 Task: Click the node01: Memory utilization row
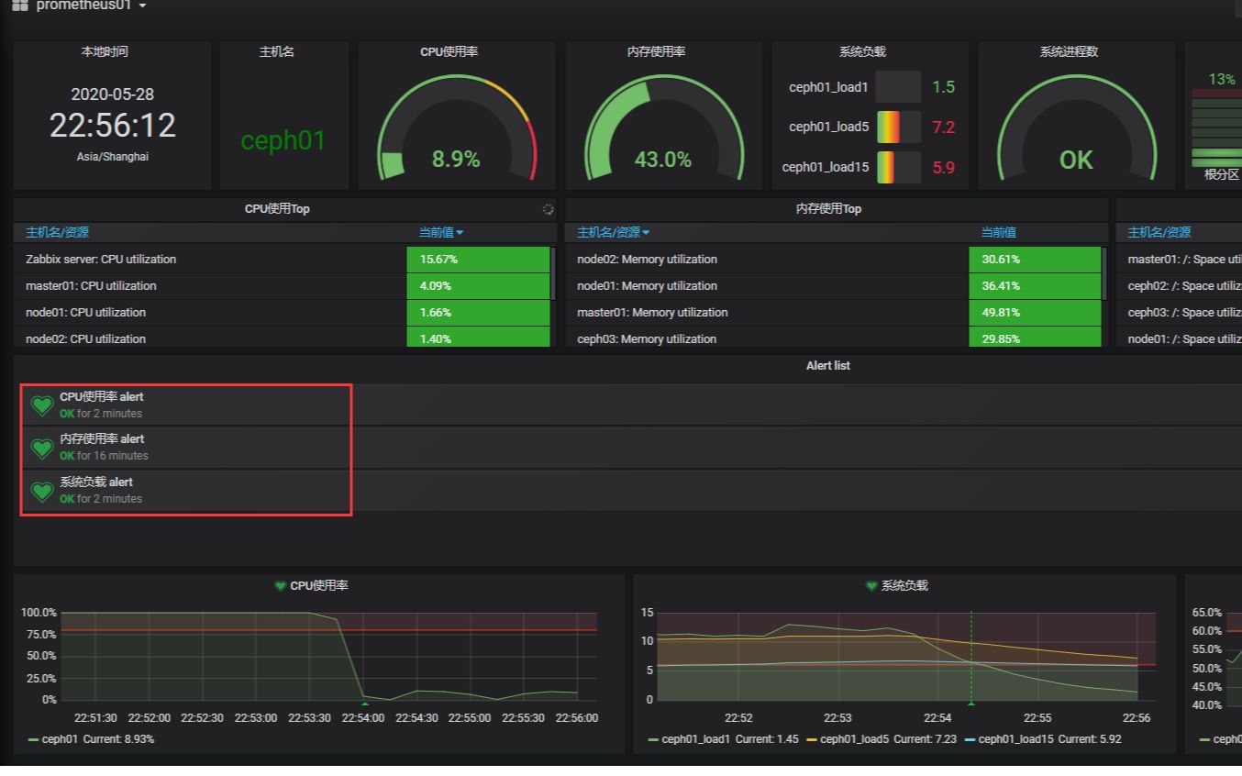tap(834, 286)
